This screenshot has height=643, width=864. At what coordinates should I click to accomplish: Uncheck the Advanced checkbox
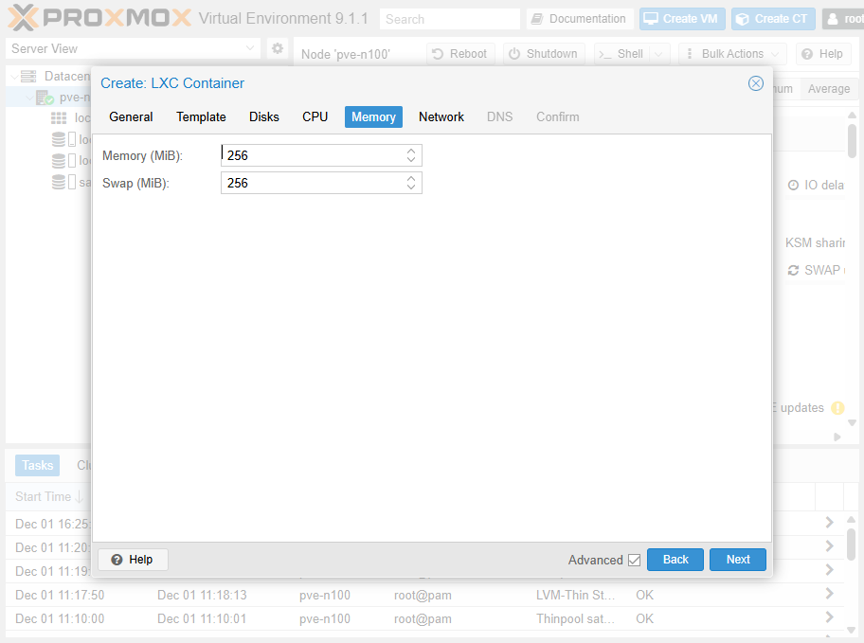click(634, 561)
